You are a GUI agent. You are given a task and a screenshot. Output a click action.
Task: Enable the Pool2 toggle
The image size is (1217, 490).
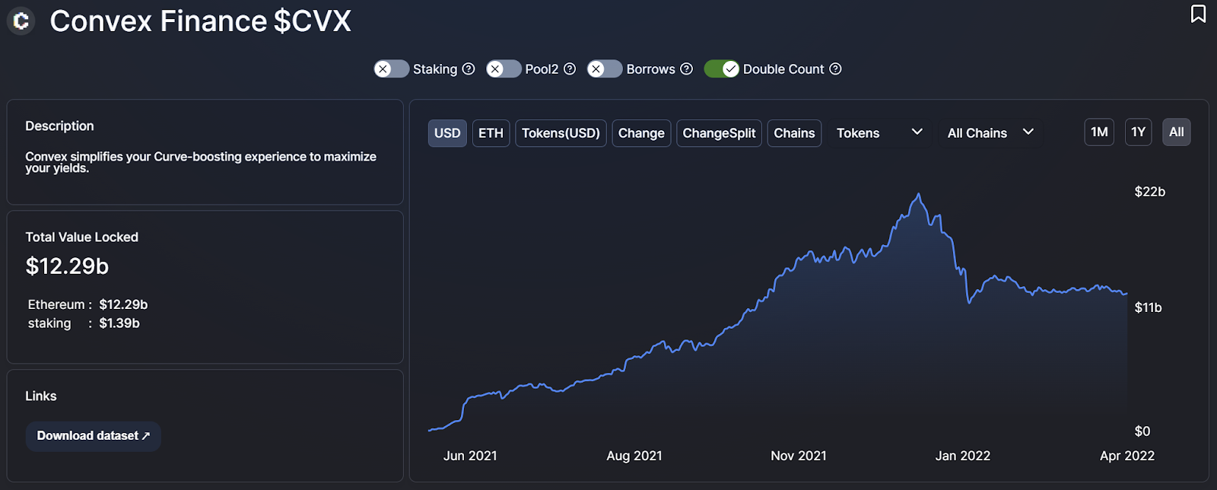click(504, 68)
